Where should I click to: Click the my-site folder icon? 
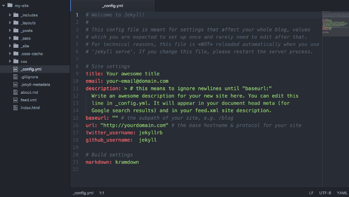pos(10,5)
